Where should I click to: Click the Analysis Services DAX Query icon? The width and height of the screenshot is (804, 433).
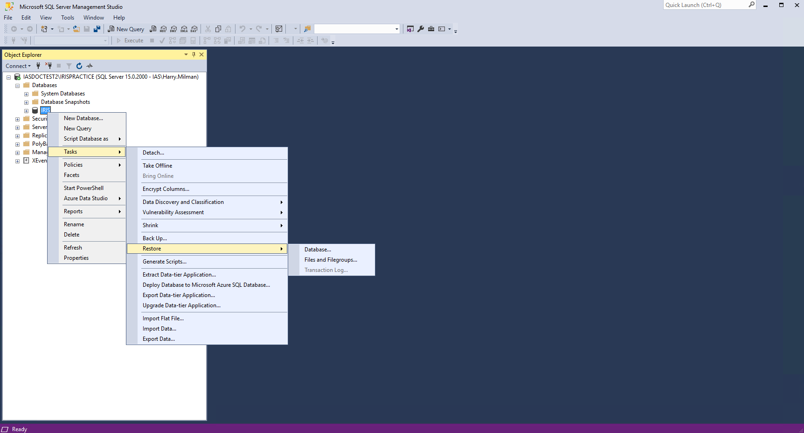[x=194, y=29]
